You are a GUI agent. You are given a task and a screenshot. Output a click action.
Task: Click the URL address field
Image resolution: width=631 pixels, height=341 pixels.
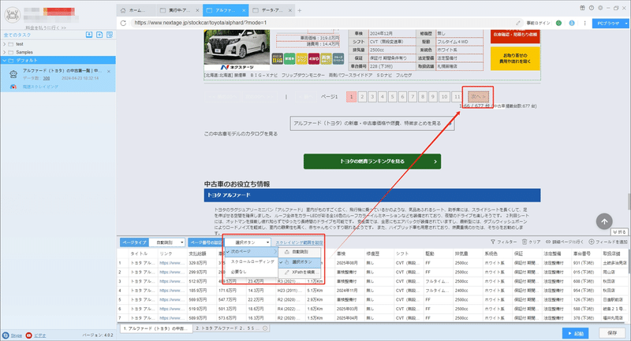click(x=322, y=23)
